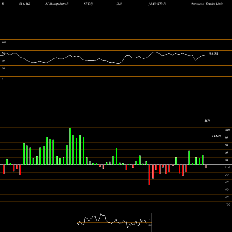Open the mini line chart thumbnail at bottom

tap(115, 222)
